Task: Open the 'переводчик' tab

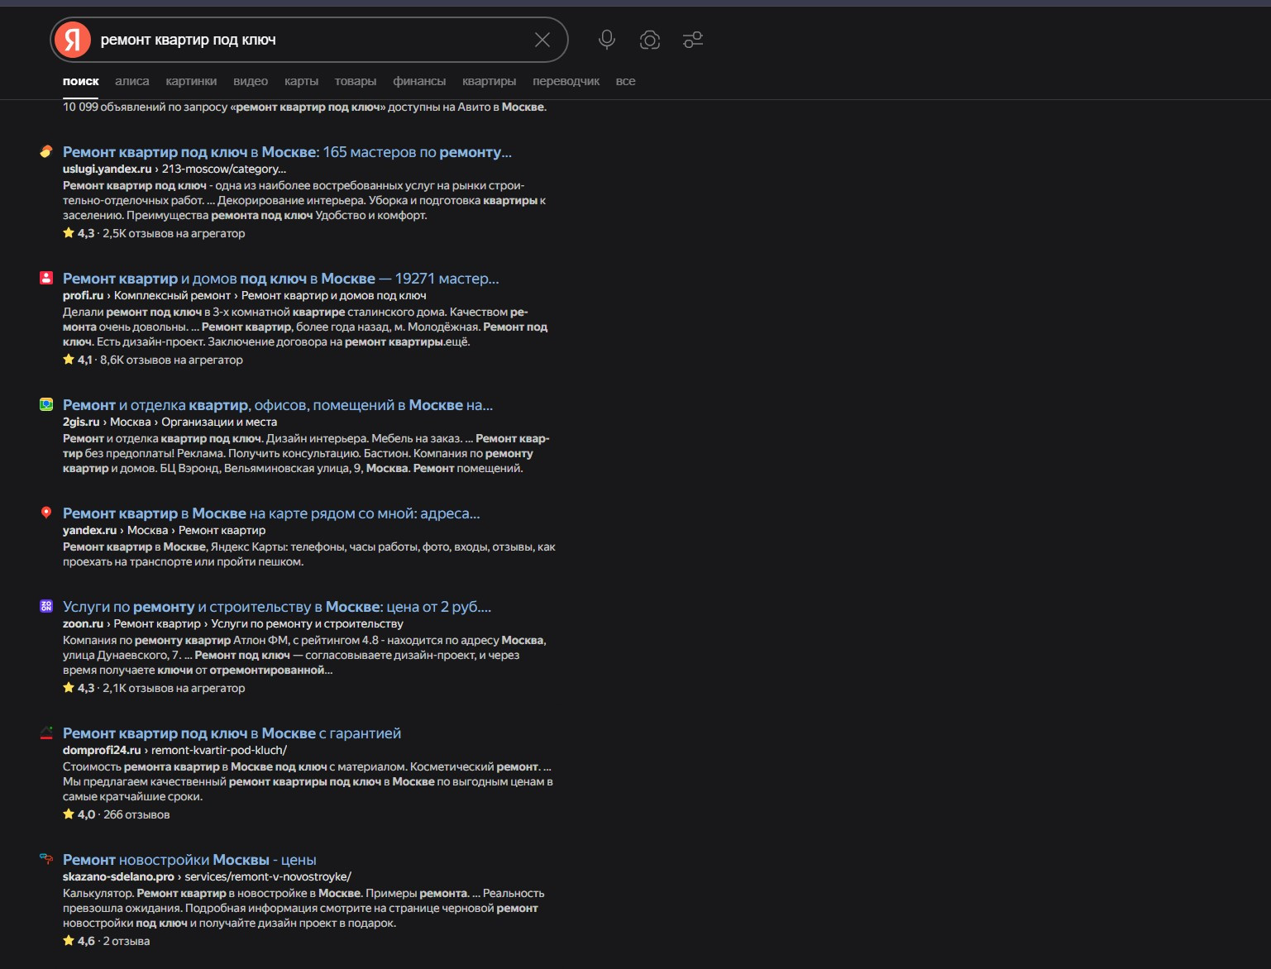Action: coord(566,81)
